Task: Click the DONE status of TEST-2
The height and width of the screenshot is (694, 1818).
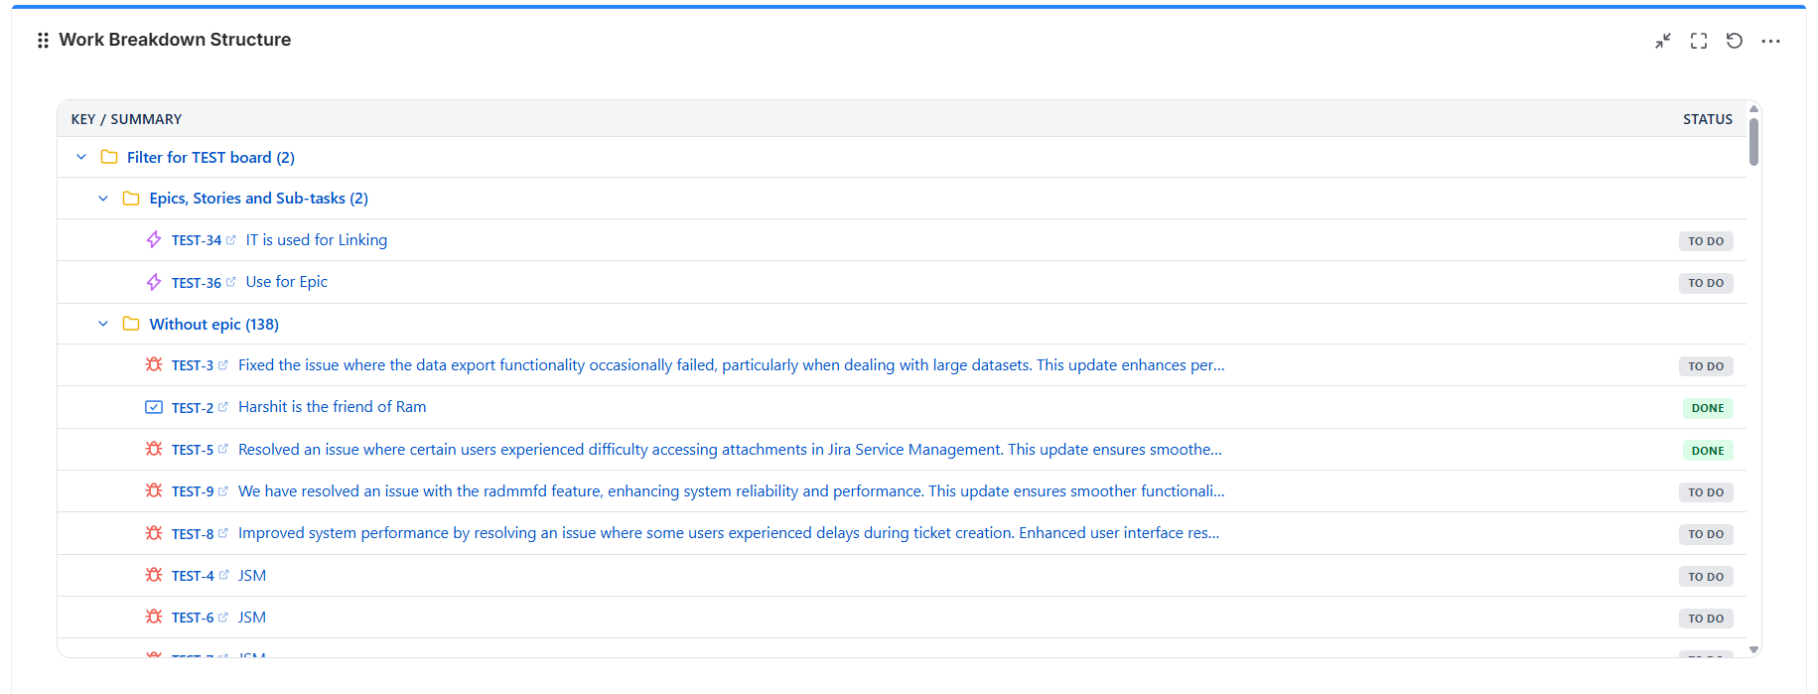Action: tap(1708, 408)
